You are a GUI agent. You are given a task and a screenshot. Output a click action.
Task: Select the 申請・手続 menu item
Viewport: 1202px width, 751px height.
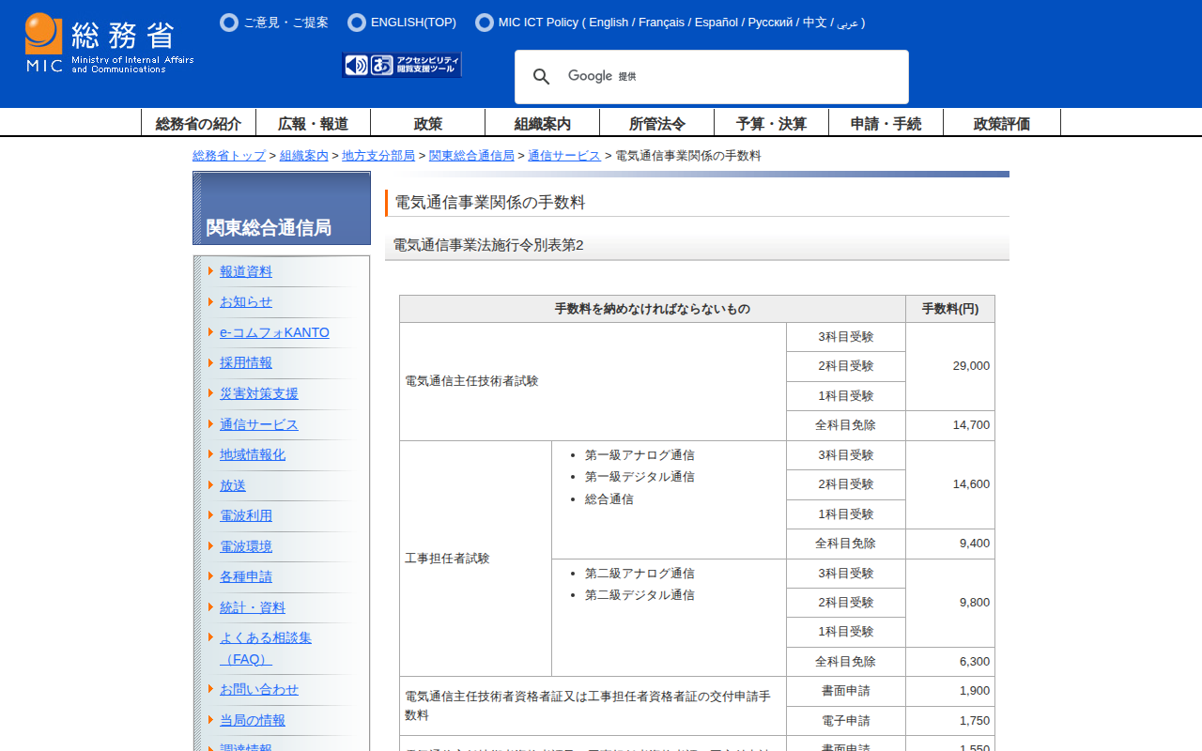click(x=886, y=123)
